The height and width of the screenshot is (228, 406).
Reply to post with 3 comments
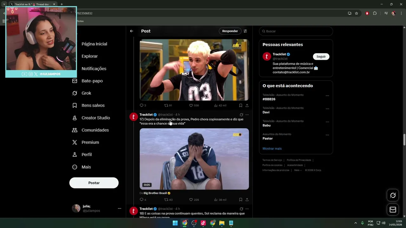coord(143,105)
